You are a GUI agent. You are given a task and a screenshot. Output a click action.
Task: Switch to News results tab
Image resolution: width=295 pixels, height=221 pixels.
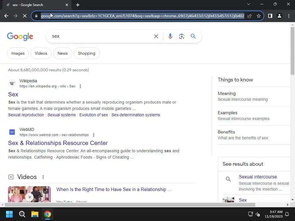click(63, 53)
